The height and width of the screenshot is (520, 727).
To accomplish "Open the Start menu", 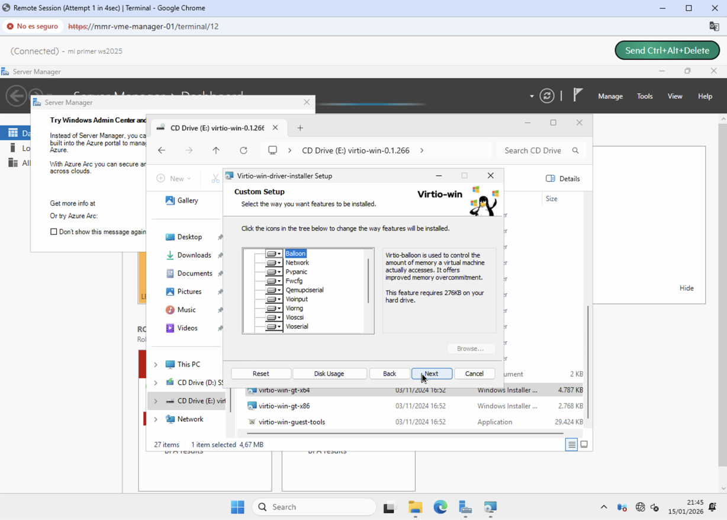I will [237, 508].
